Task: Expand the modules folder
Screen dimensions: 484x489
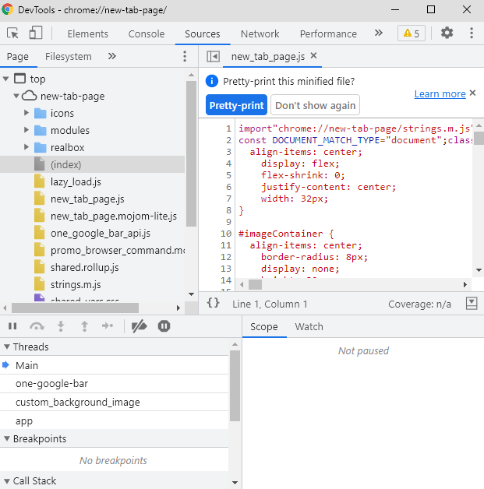Action: point(26,130)
